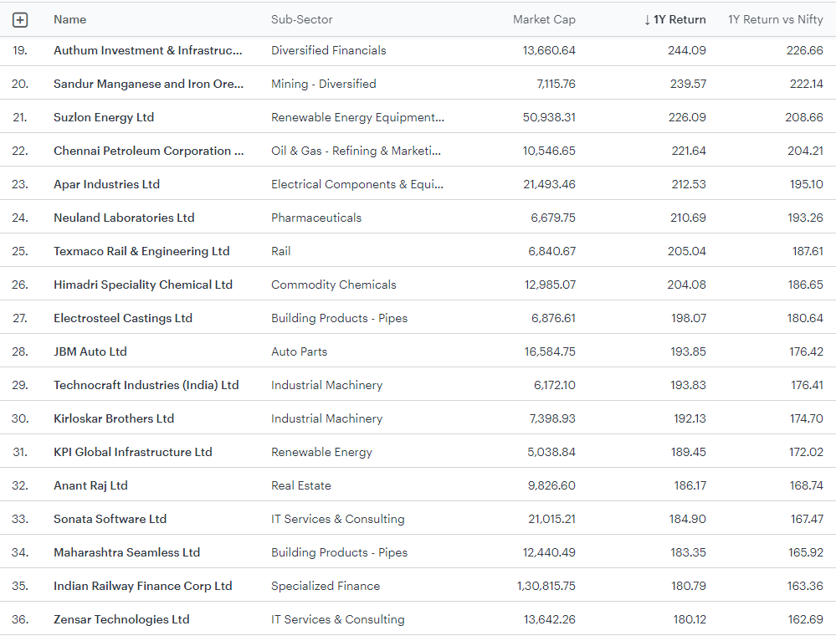Image resolution: width=836 pixels, height=636 pixels.
Task: Open Electrosteel Castings Ltd stock
Action: [123, 318]
